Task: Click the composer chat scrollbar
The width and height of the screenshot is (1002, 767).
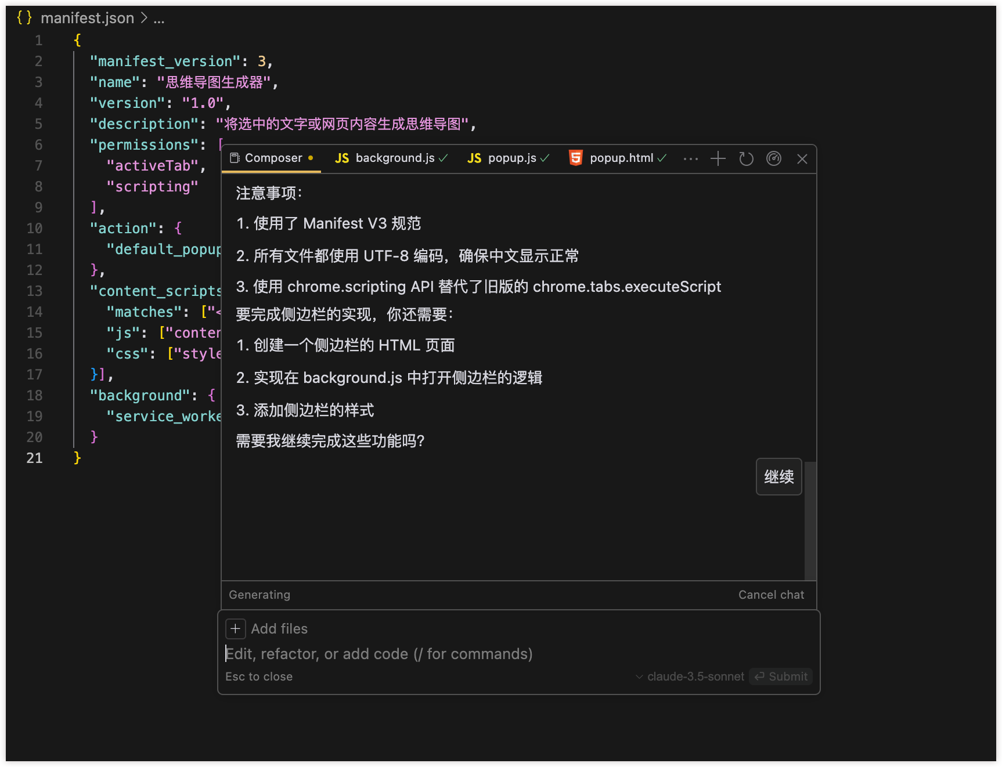Action: (810, 520)
